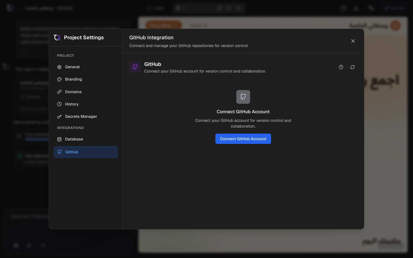Image resolution: width=413 pixels, height=258 pixels.
Task: Click the 'PROJECT' section label
Action: point(66,55)
